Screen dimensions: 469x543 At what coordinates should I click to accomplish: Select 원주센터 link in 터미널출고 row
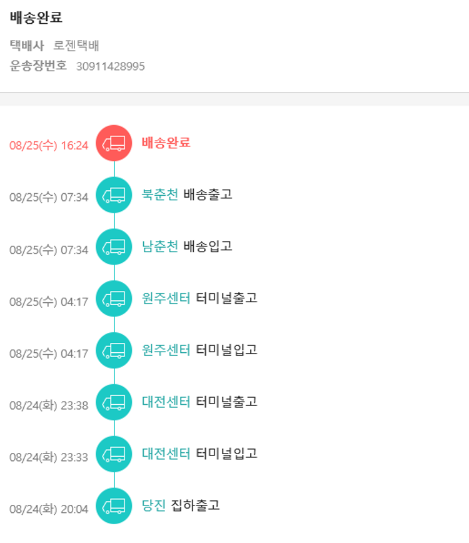[x=166, y=298]
